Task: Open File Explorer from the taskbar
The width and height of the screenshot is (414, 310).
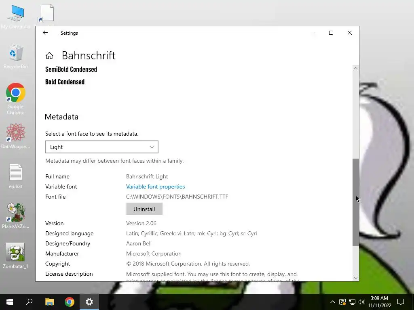Action: click(x=49, y=302)
